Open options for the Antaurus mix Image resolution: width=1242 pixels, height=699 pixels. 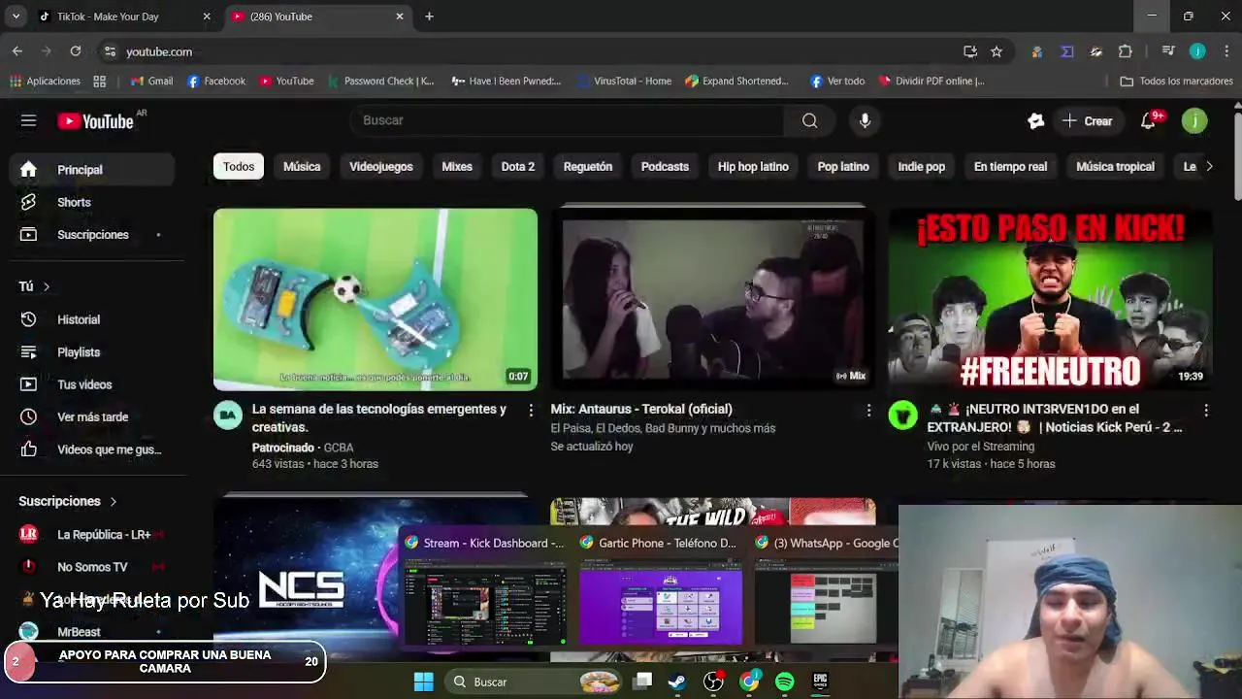pos(868,411)
